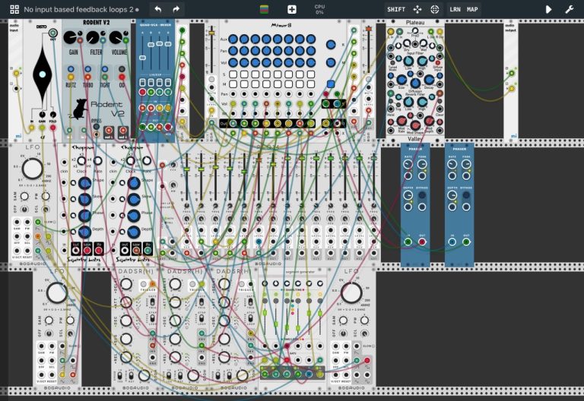The width and height of the screenshot is (584, 401).
Task: Flip gate/trig mode switch on first DADSR(H)
Action: 152,302
